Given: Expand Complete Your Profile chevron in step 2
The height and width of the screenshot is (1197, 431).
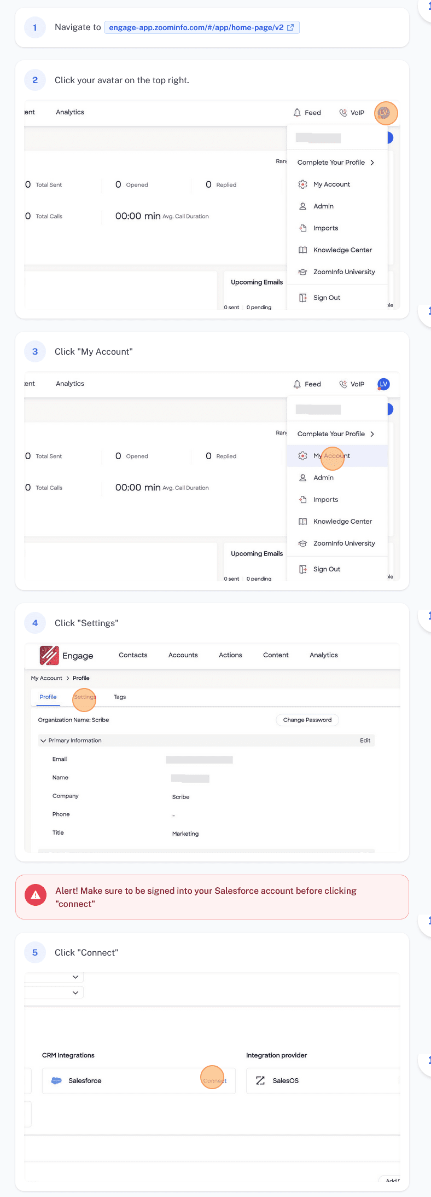Looking at the screenshot, I should 372,163.
